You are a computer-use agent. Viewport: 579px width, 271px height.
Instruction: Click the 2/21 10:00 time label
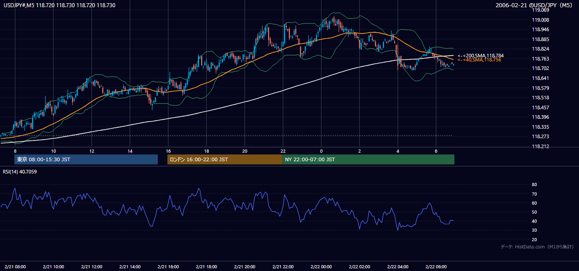(54, 266)
